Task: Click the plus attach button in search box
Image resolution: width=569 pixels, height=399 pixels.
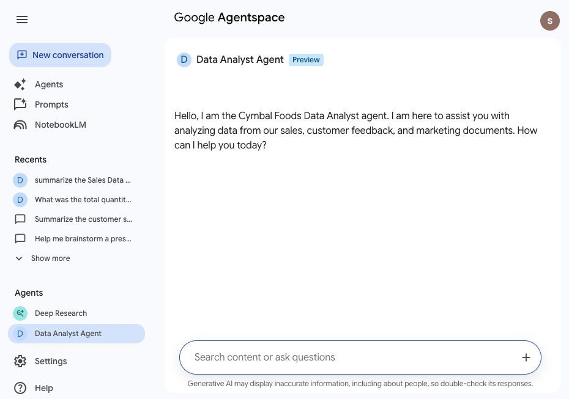Action: [526, 357]
